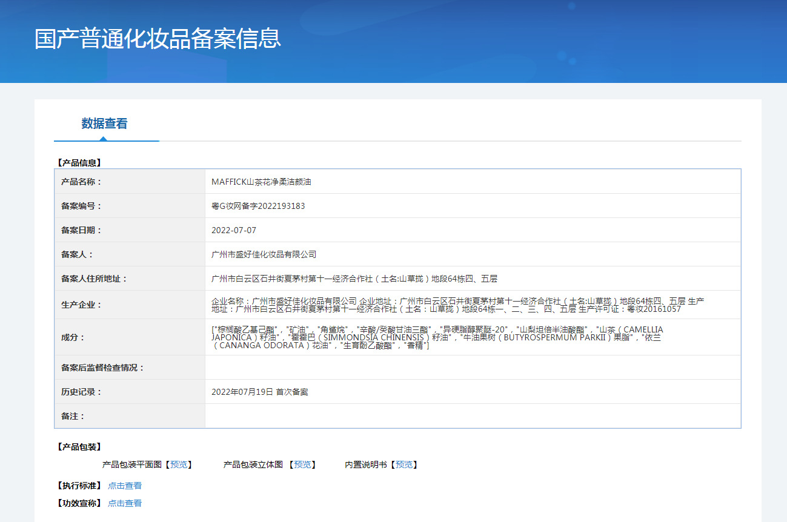Click product name MAFFICK山茶花净柔洁颜油

261,182
